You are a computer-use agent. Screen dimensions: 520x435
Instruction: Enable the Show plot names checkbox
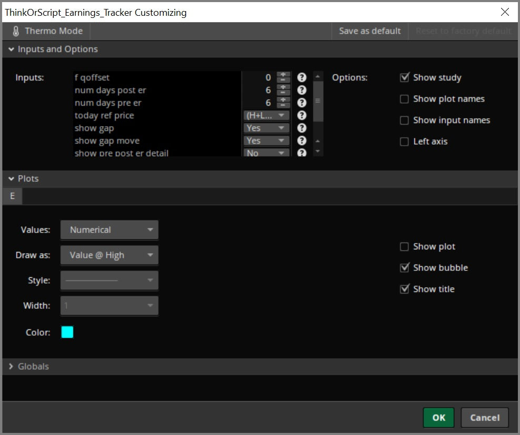click(404, 99)
